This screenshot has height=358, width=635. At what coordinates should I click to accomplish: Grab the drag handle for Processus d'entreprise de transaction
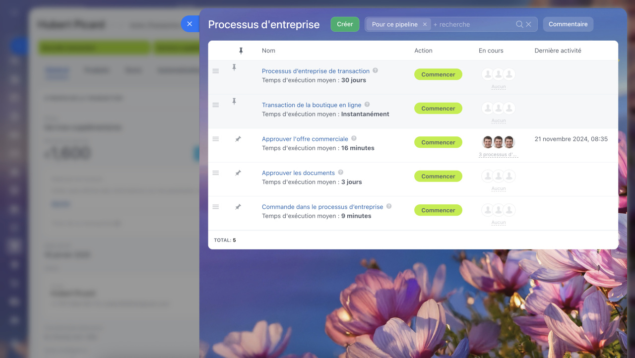pyautogui.click(x=216, y=71)
